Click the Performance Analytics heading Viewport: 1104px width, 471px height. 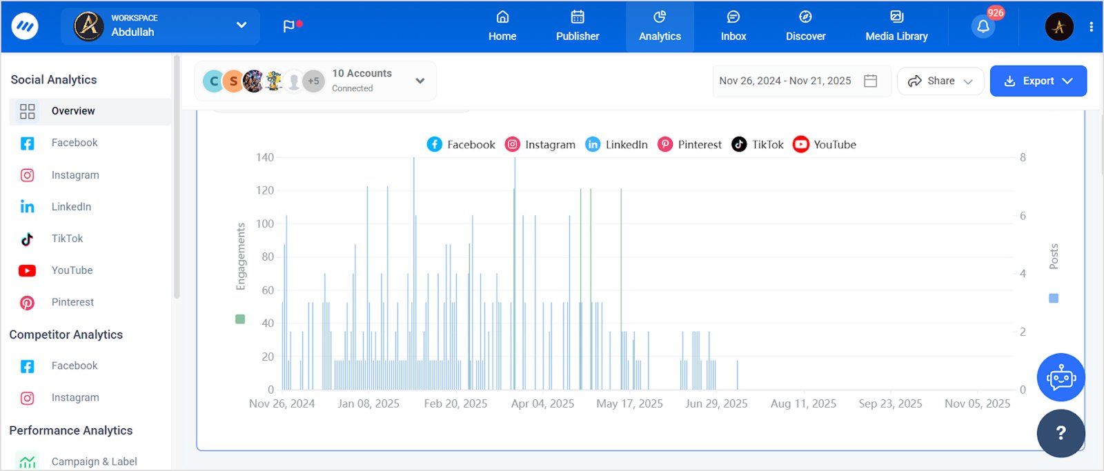71,430
